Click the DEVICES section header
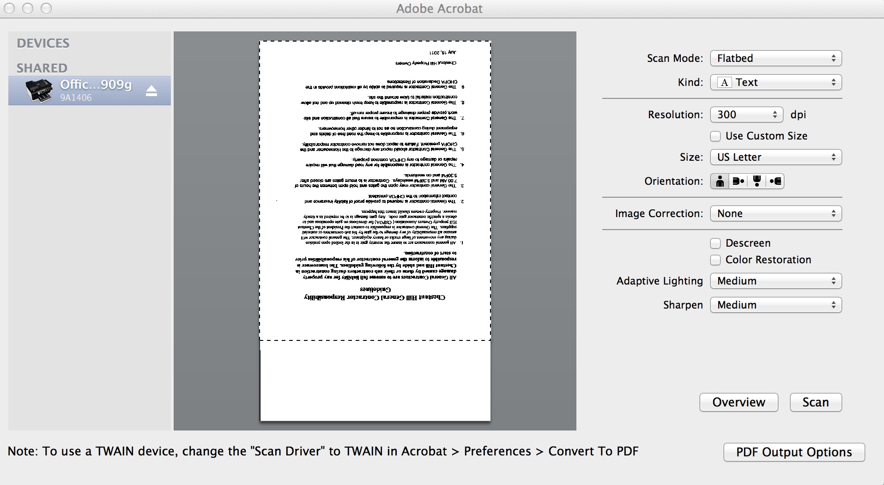 coord(43,43)
